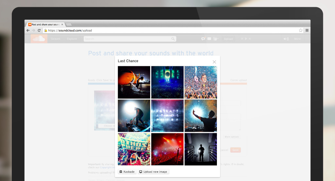
Task: Mute the volume speaker icon
Action: (286, 39)
